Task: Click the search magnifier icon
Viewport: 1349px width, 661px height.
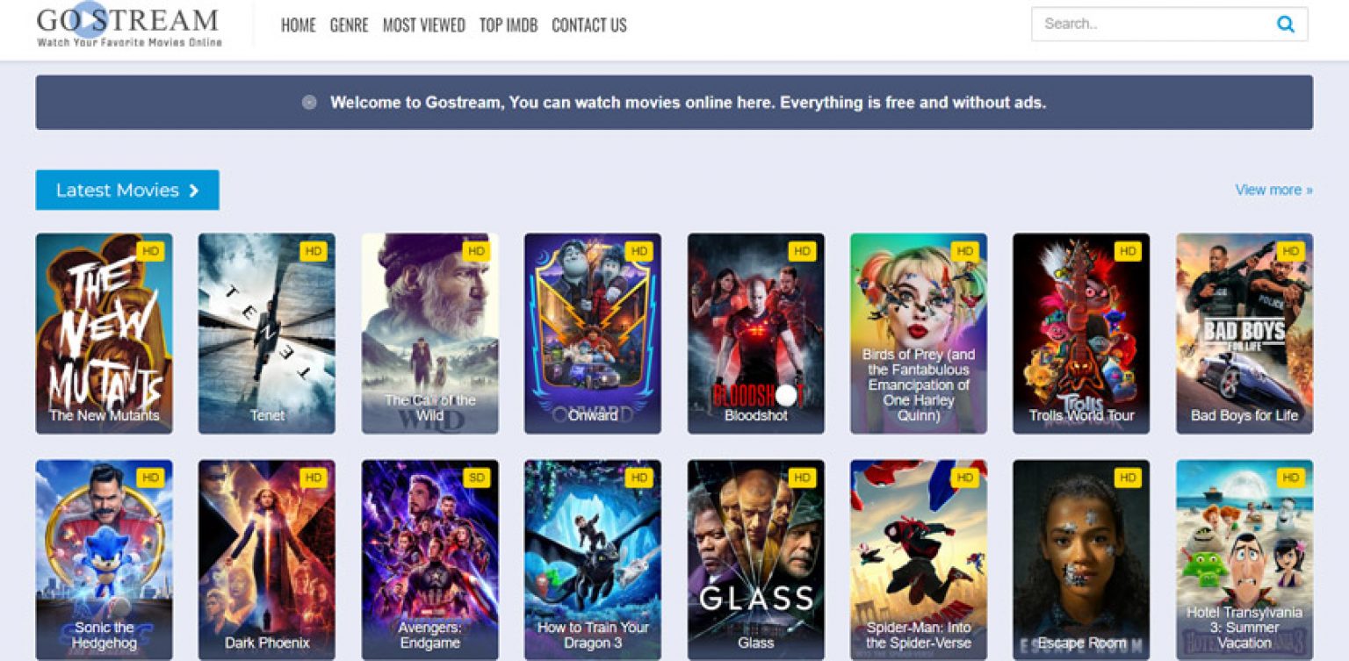Action: pyautogui.click(x=1285, y=25)
